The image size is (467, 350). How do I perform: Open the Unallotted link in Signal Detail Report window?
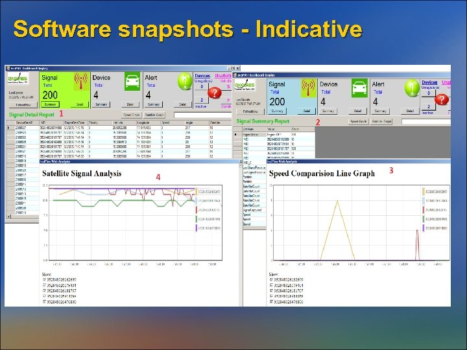(223, 76)
